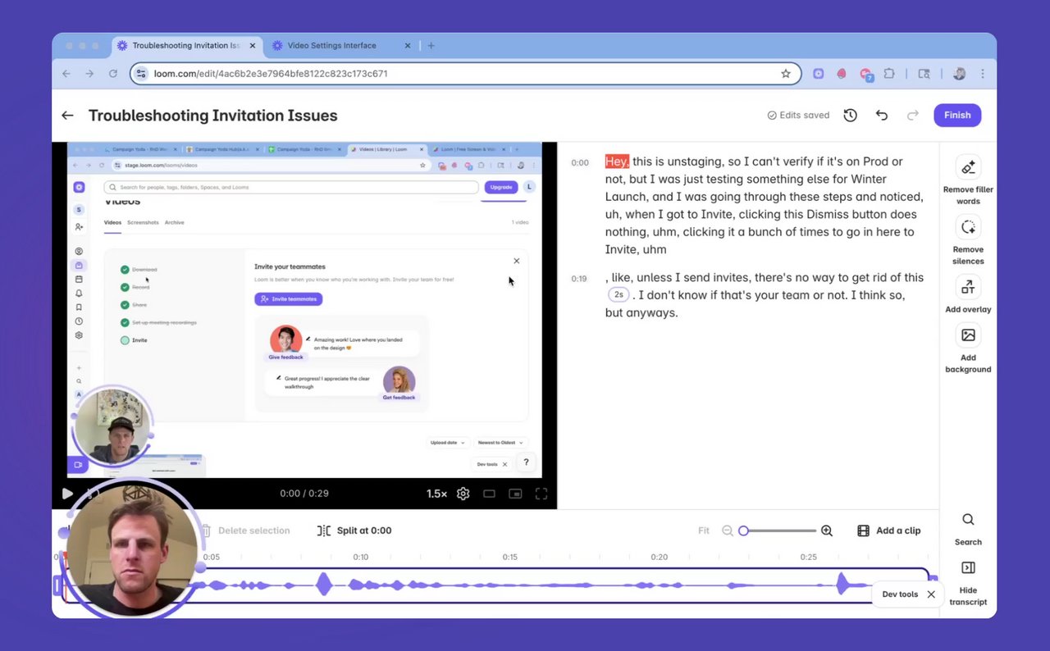Close the Dev tools pill on the timeline
The image size is (1050, 651).
pyautogui.click(x=931, y=594)
